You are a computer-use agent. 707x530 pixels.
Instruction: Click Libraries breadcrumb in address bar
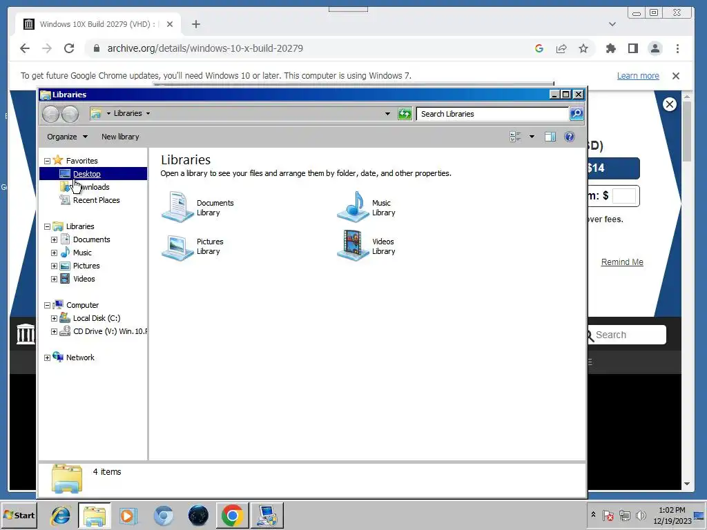coord(128,114)
